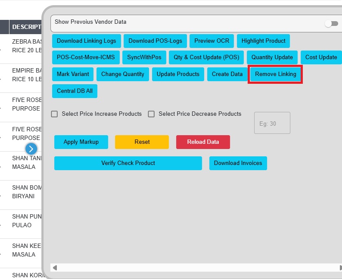Viewport: 342px width, 279px height.
Task: Check Select Price Increase Products
Action: tap(54, 114)
